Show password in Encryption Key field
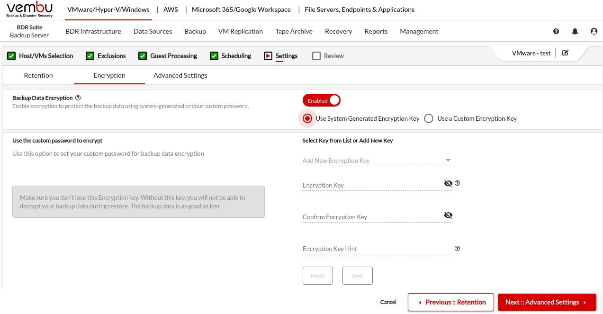 [448, 184]
